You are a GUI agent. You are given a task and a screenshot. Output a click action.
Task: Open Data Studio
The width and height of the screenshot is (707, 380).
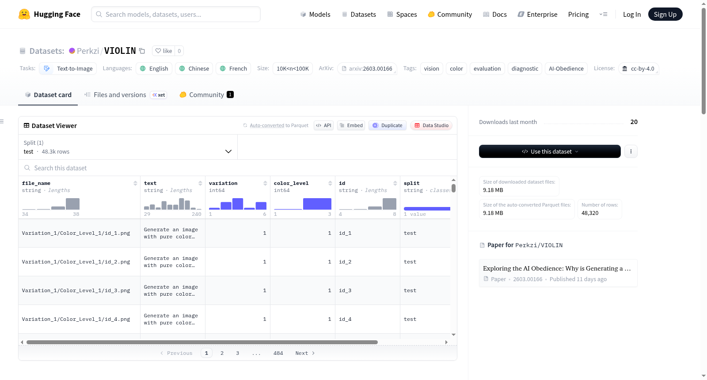point(431,125)
